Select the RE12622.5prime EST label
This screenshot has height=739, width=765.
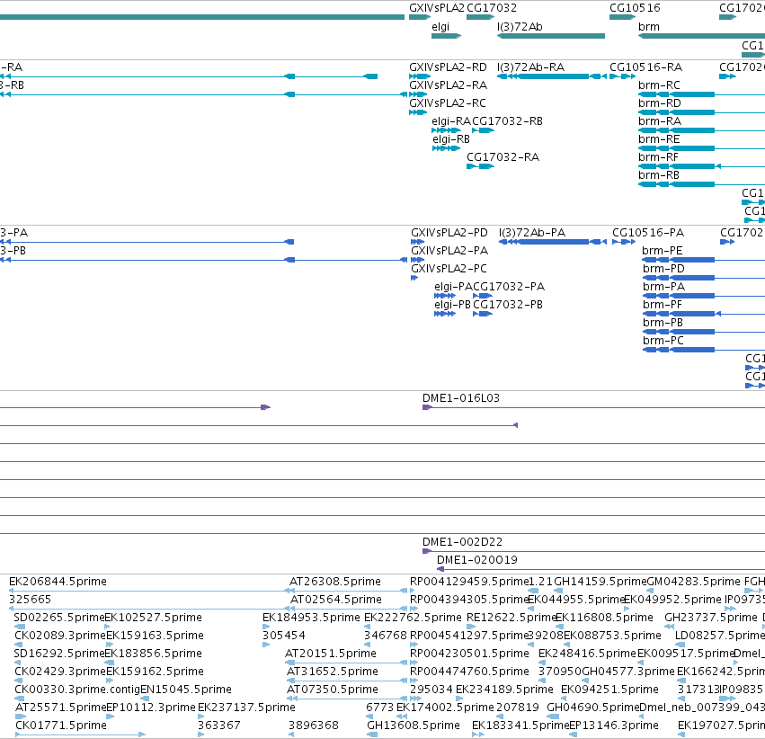pyautogui.click(x=511, y=618)
